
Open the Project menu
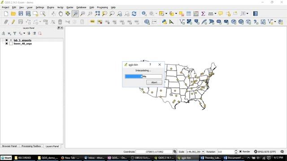point(5,8)
